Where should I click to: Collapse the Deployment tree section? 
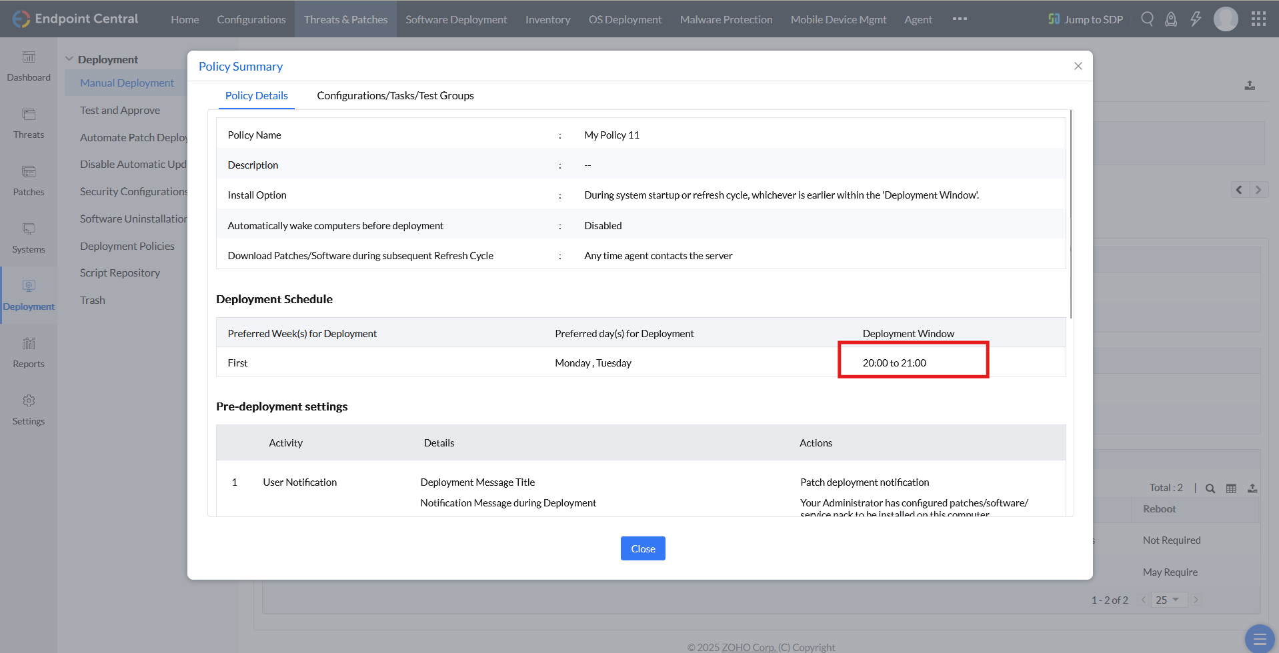tap(69, 59)
